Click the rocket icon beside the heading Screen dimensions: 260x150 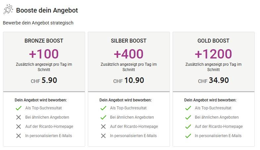8,10
